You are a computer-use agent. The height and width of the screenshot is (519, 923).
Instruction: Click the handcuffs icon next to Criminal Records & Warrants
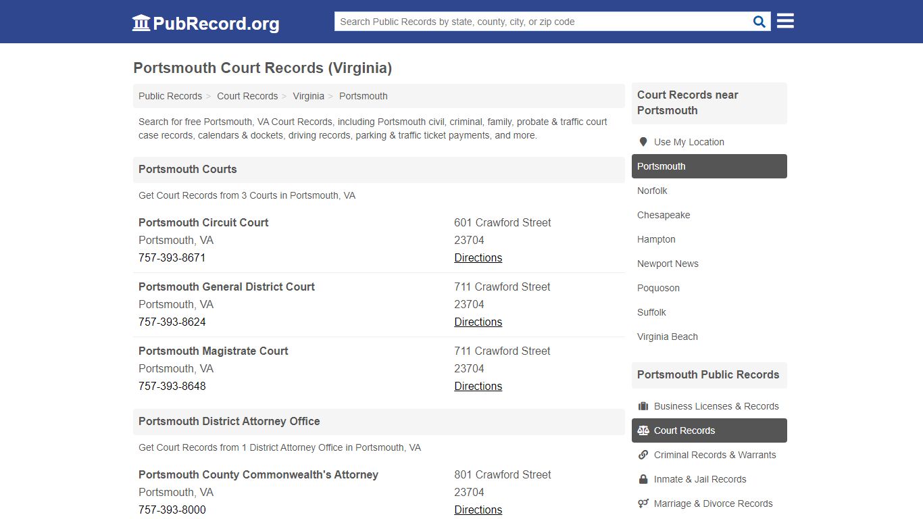[x=643, y=455]
